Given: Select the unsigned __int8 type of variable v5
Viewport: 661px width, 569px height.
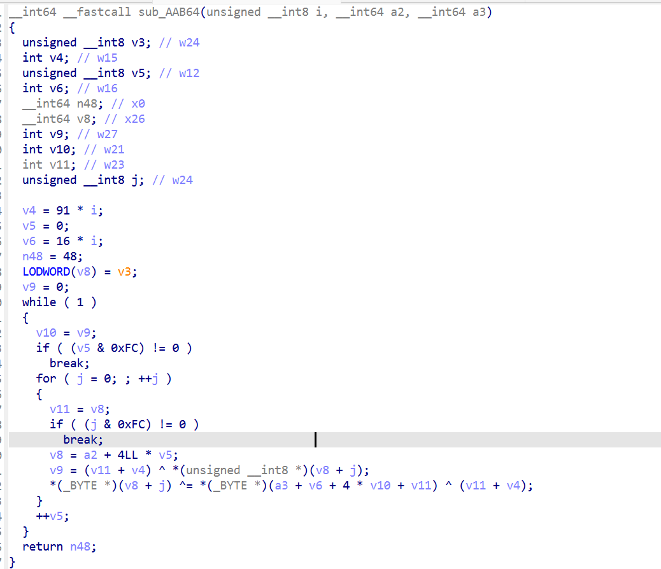Looking at the screenshot, I should tap(73, 73).
